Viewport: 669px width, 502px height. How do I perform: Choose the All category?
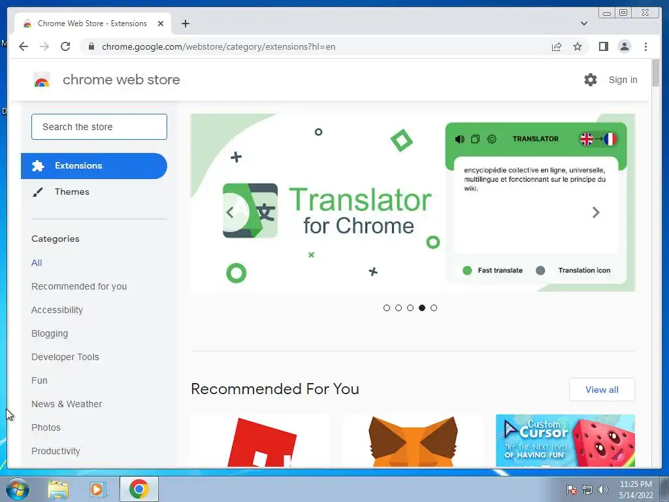[x=37, y=263]
